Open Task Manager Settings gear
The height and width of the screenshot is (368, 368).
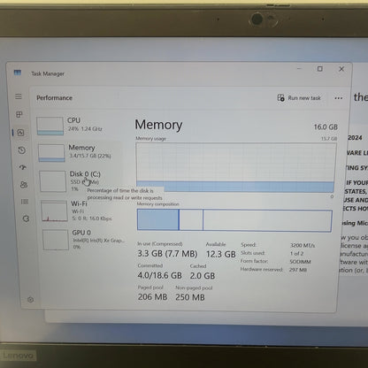30,300
